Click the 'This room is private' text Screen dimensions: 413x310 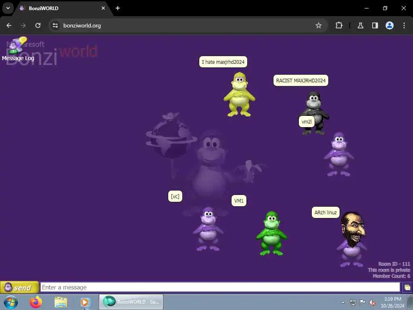389,270
